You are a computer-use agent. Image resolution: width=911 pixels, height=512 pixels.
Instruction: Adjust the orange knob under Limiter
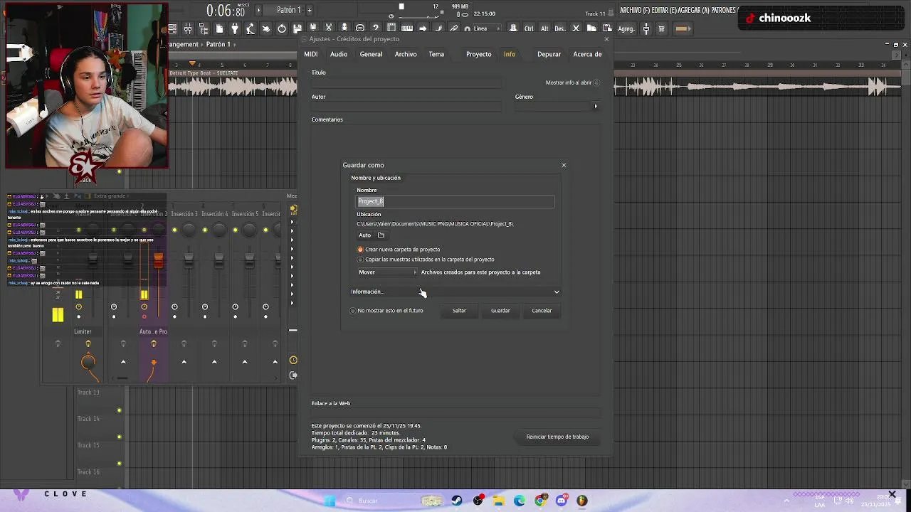click(88, 363)
